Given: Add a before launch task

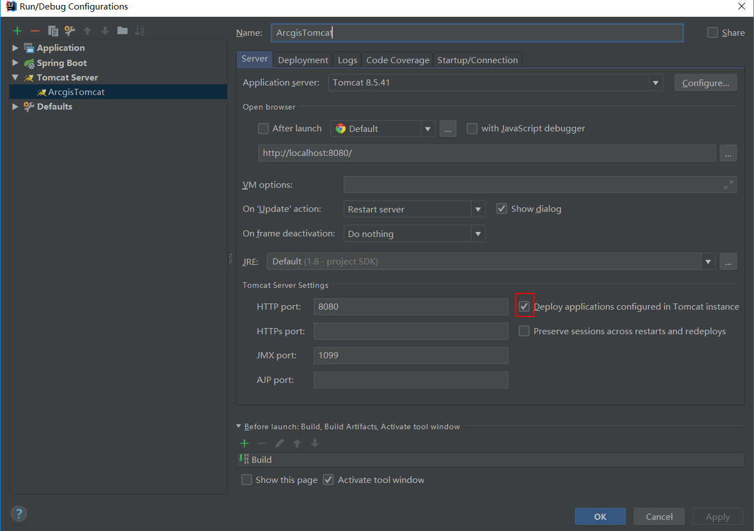Looking at the screenshot, I should [244, 443].
